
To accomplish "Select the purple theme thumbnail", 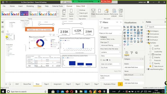I will (x=24, y=13).
